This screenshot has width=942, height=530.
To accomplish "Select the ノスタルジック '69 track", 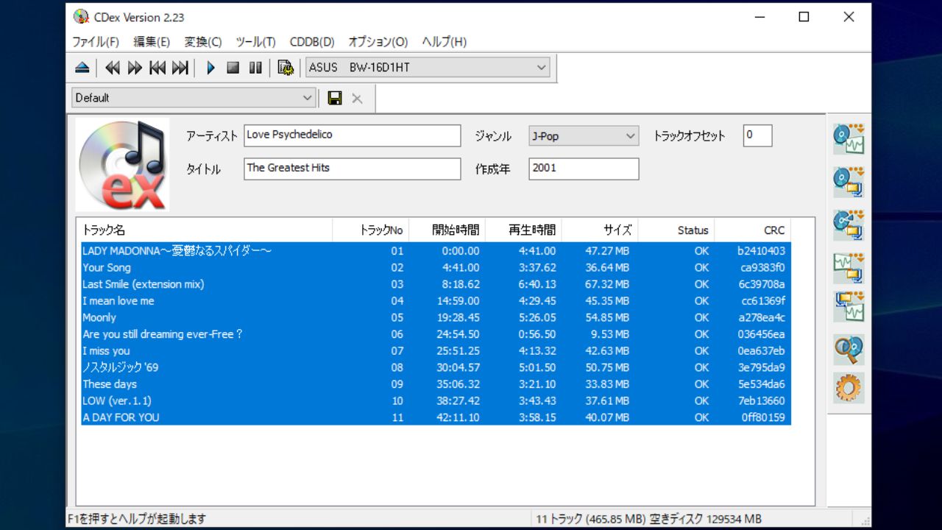I will tap(436, 367).
